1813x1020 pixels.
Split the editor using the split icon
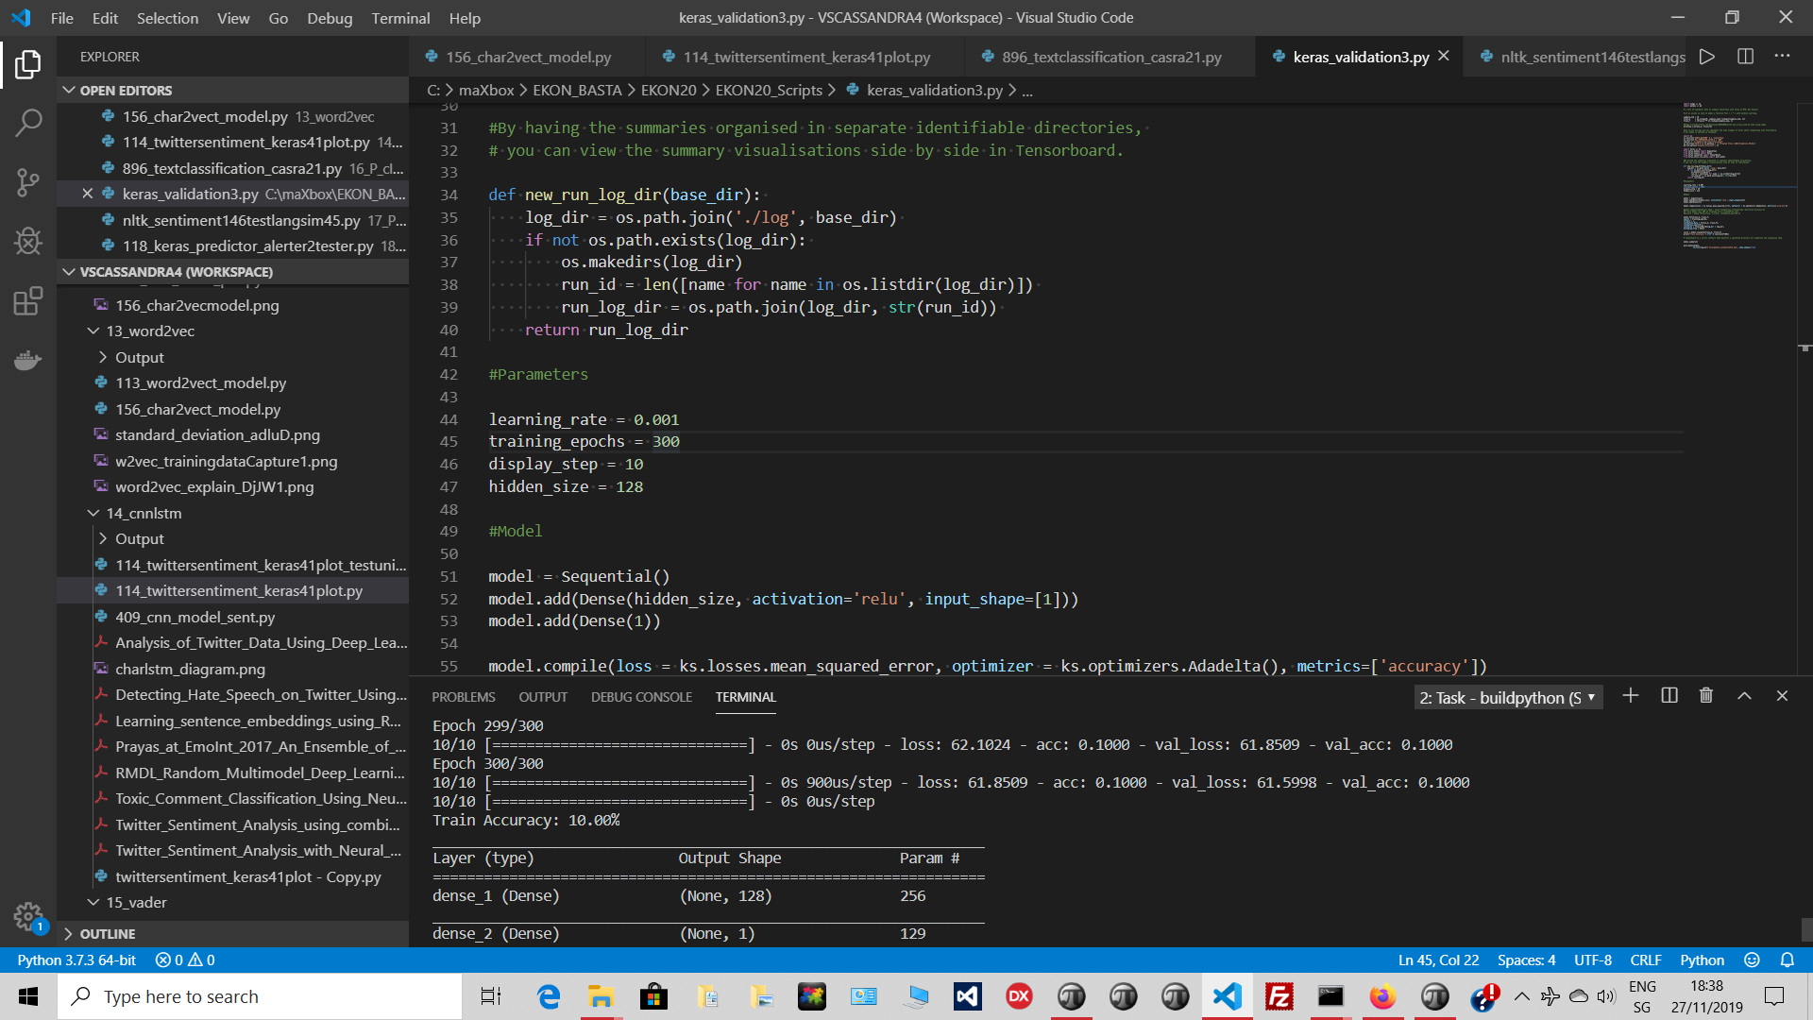(x=1743, y=56)
